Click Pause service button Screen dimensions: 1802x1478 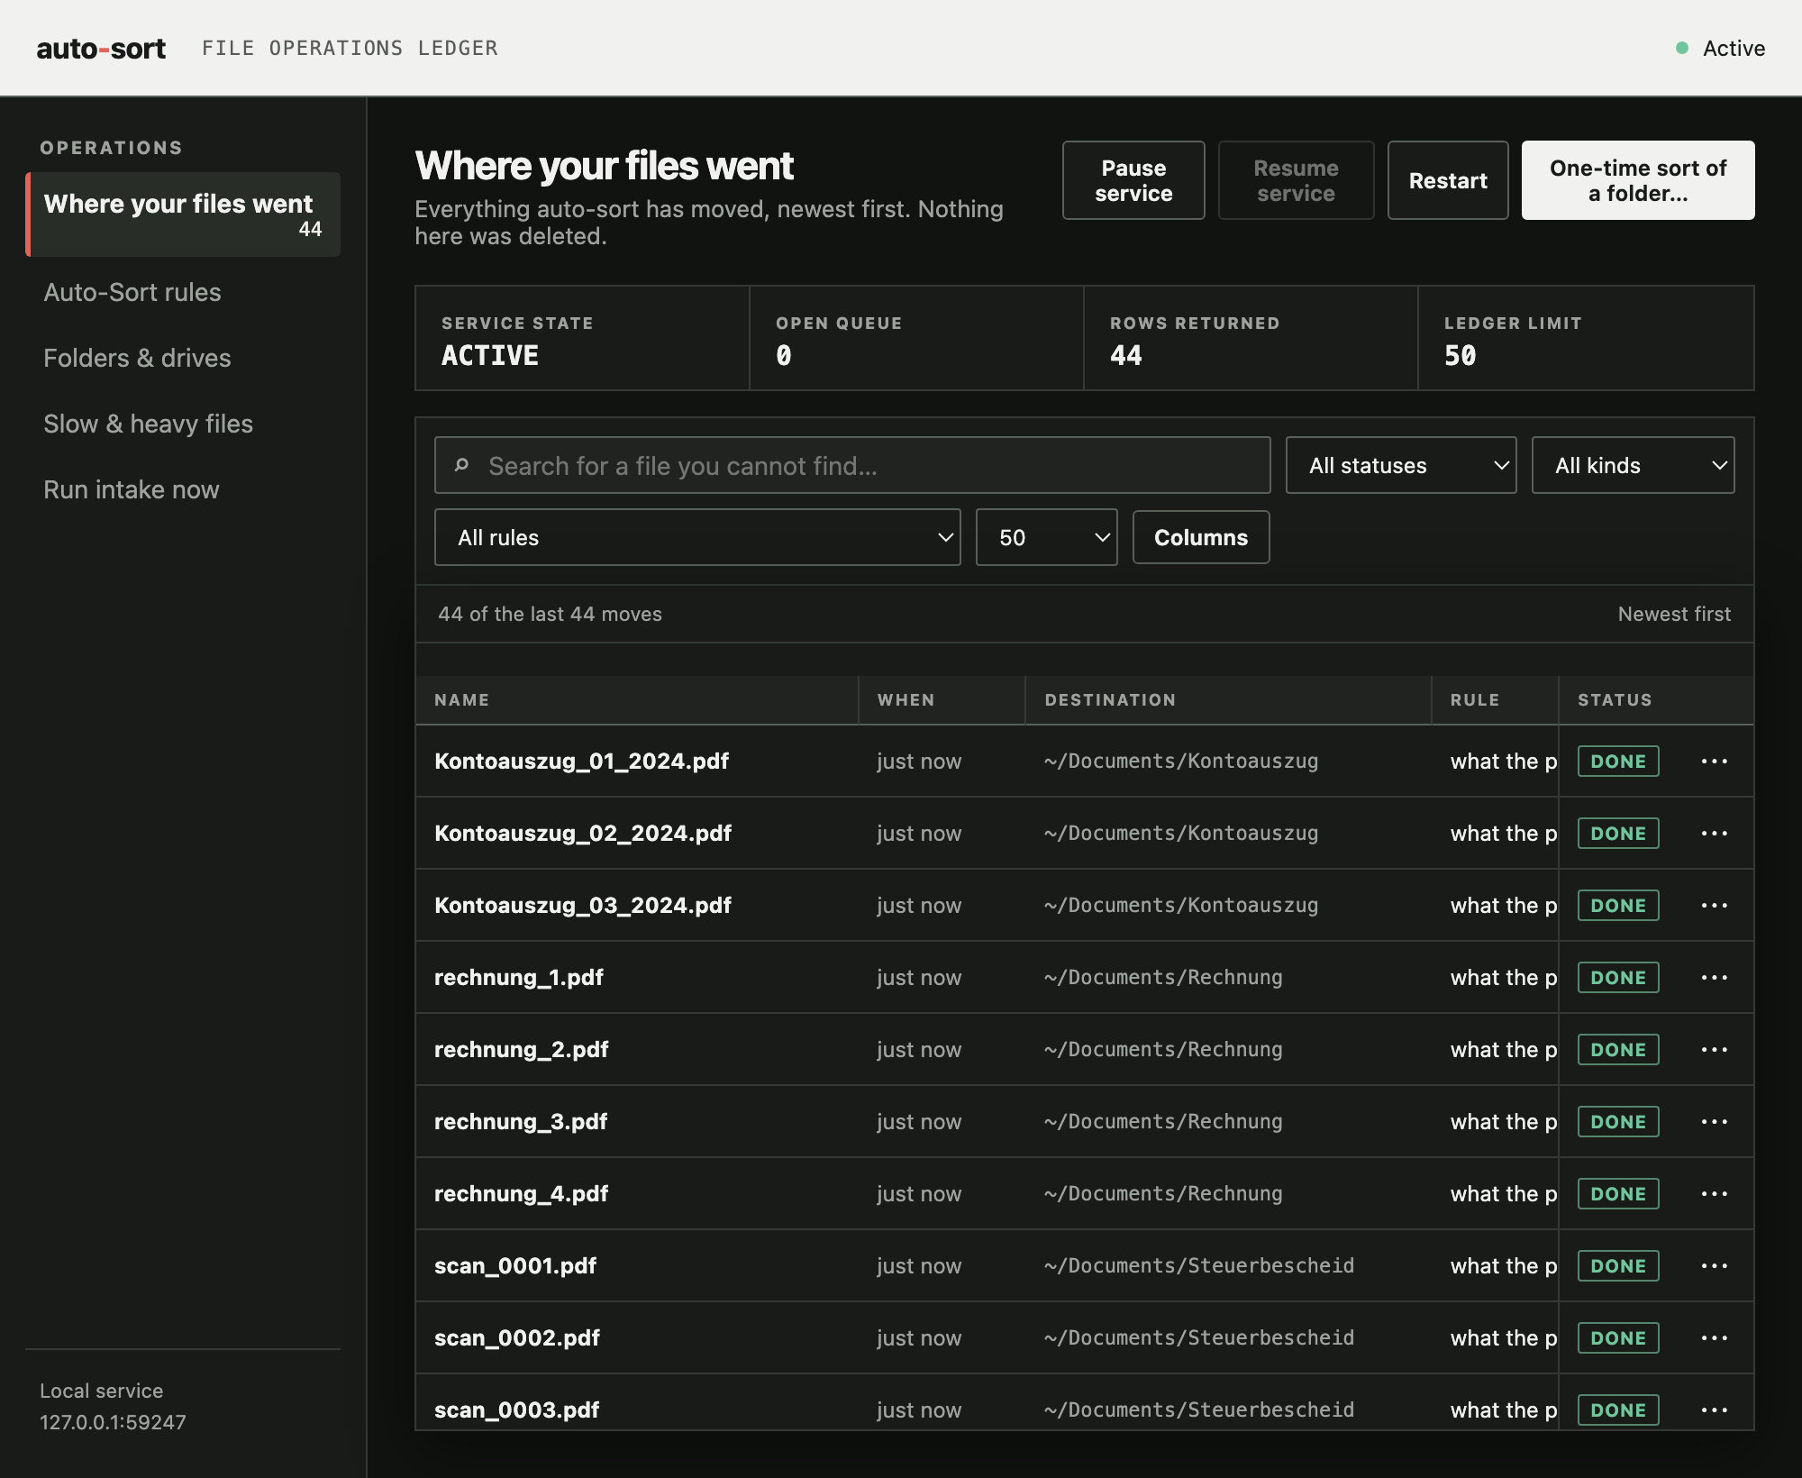tap(1133, 180)
